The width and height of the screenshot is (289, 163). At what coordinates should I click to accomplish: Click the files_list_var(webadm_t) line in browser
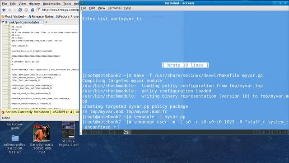(x=26, y=81)
